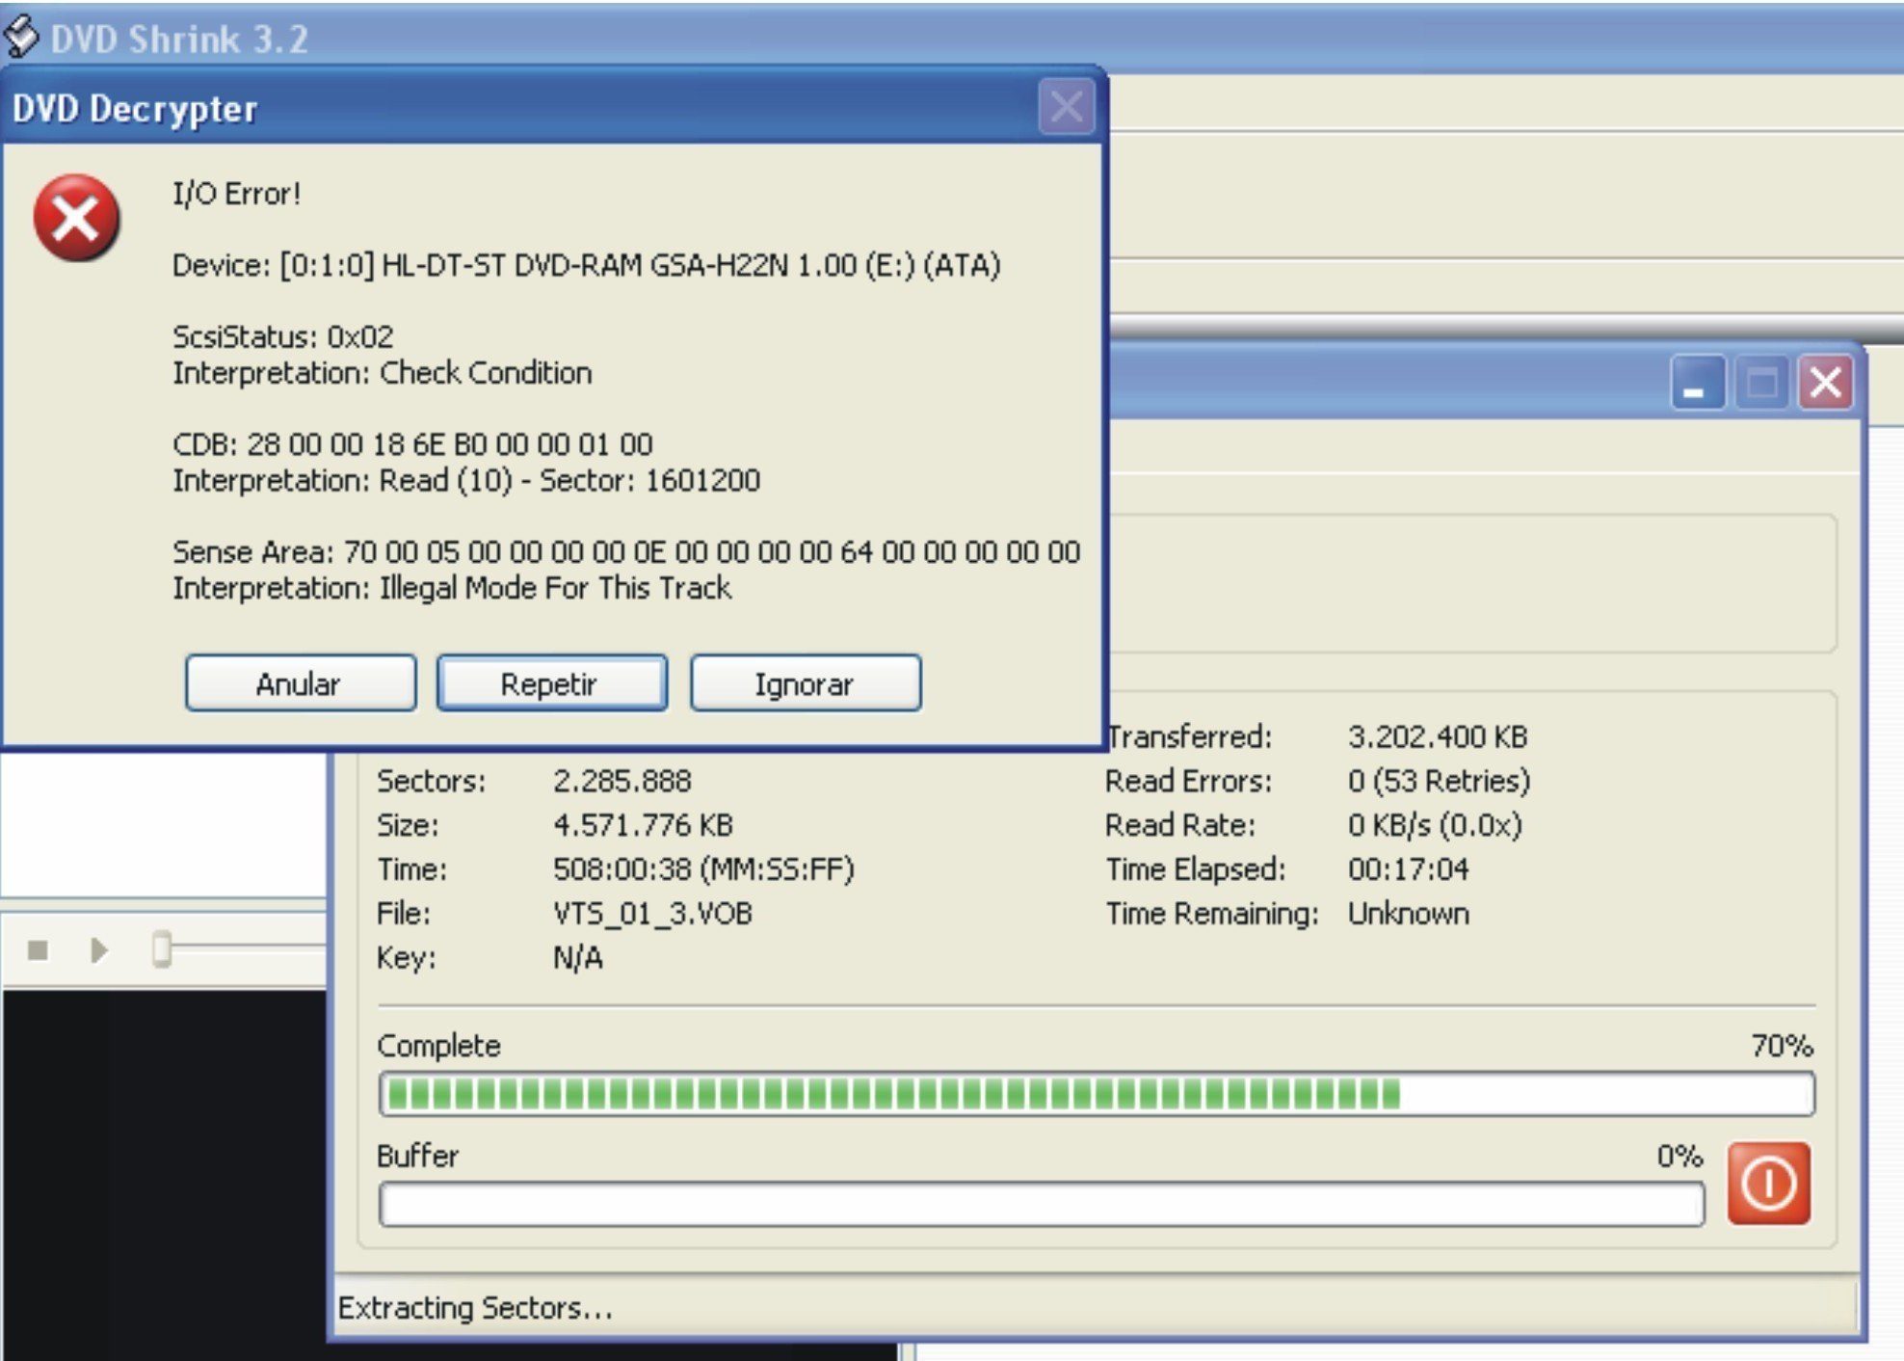Click the 0% buffer percentage label
This screenshot has height=1361, width=1904.
pos(1679,1156)
